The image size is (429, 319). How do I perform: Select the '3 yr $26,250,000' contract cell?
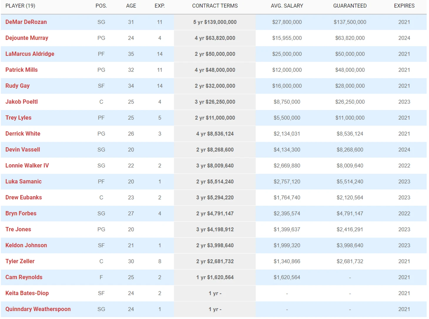click(x=215, y=102)
